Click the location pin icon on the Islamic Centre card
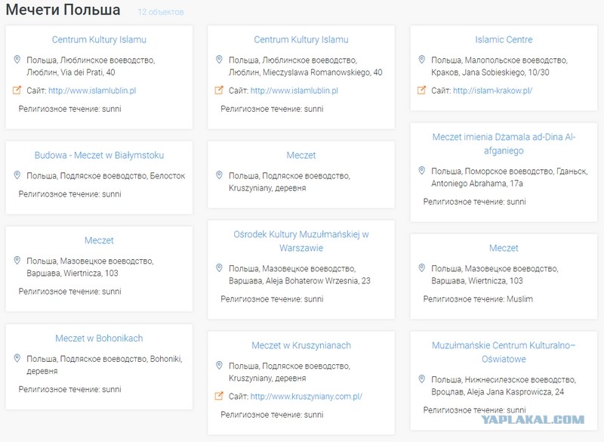Viewport: 604px width, 442px height. pyautogui.click(x=422, y=60)
